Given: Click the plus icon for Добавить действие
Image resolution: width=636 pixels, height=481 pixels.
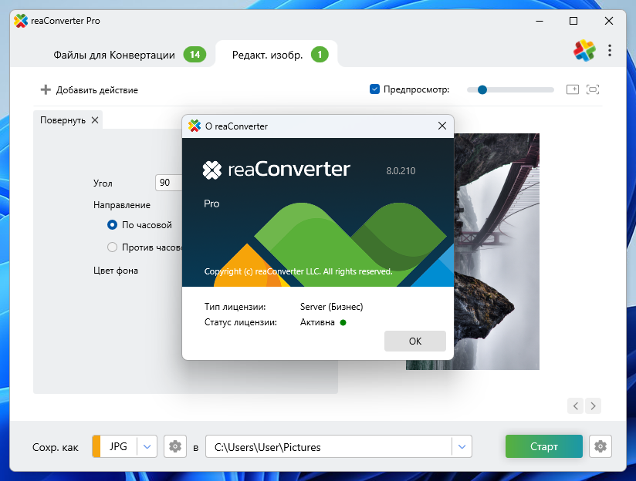Looking at the screenshot, I should [x=46, y=90].
